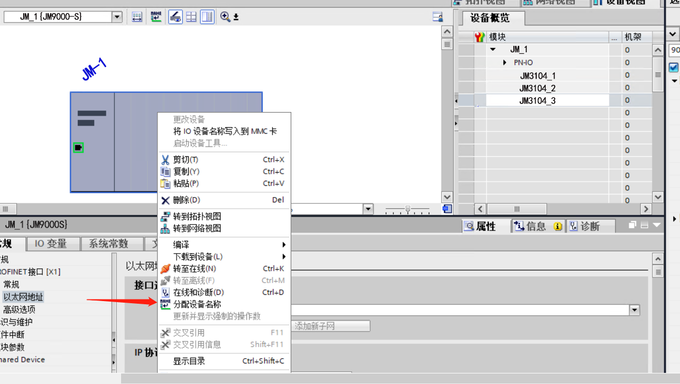The height and width of the screenshot is (384, 680).
Task: Click the show page break grid icon
Action: [x=191, y=17]
